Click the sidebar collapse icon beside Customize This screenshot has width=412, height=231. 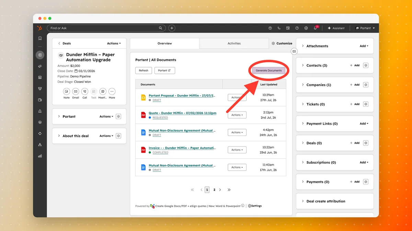294,51
